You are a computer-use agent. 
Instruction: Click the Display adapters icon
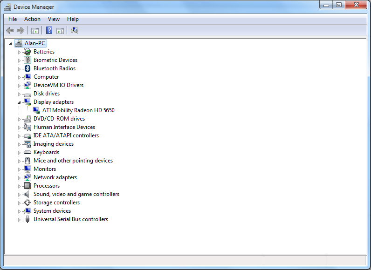(27, 102)
